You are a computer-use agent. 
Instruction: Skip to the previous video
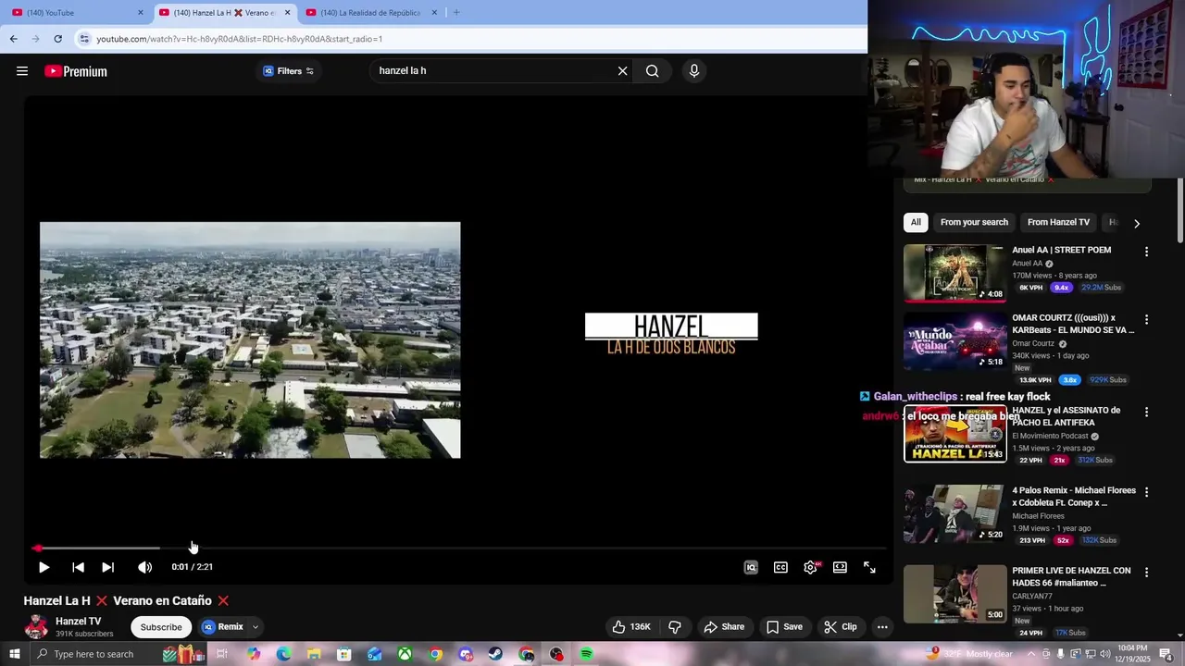coord(78,567)
